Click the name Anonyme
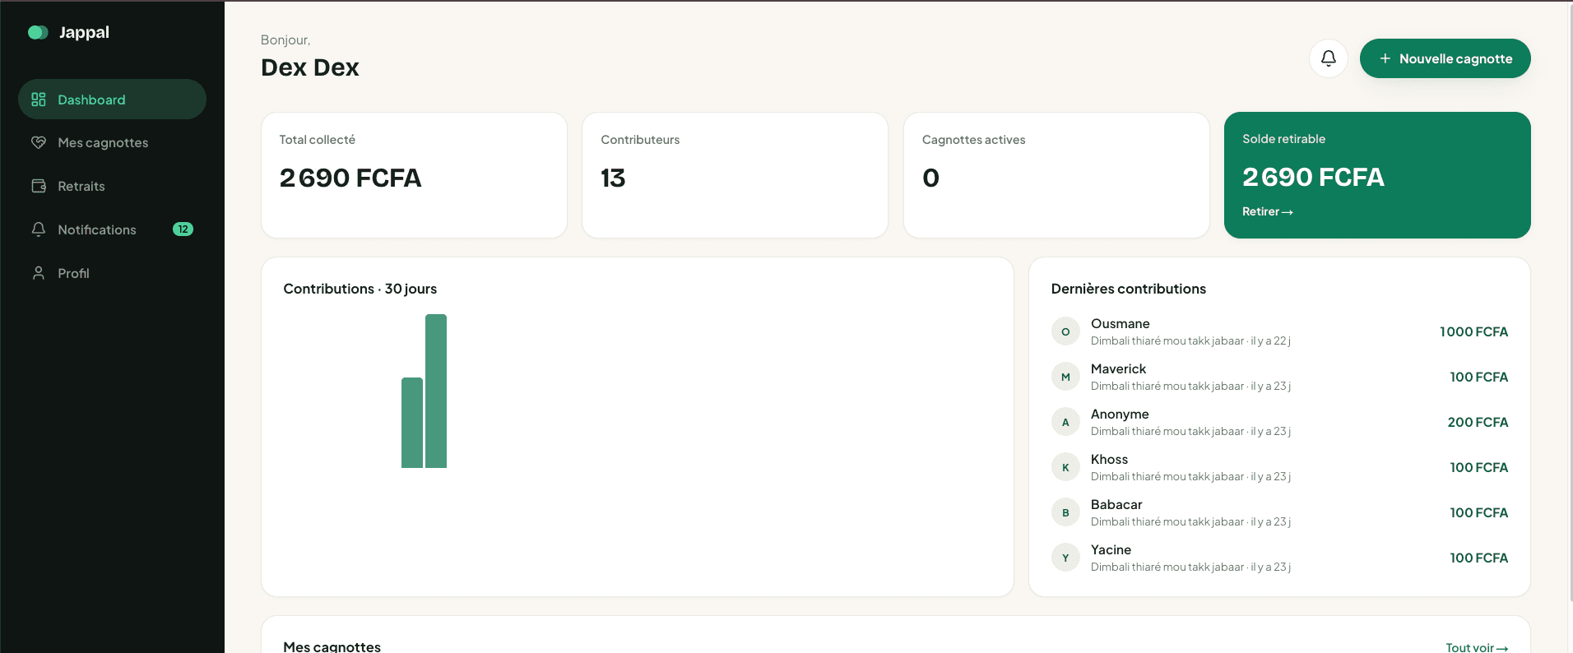Viewport: 1573px width, 653px height. (x=1120, y=414)
